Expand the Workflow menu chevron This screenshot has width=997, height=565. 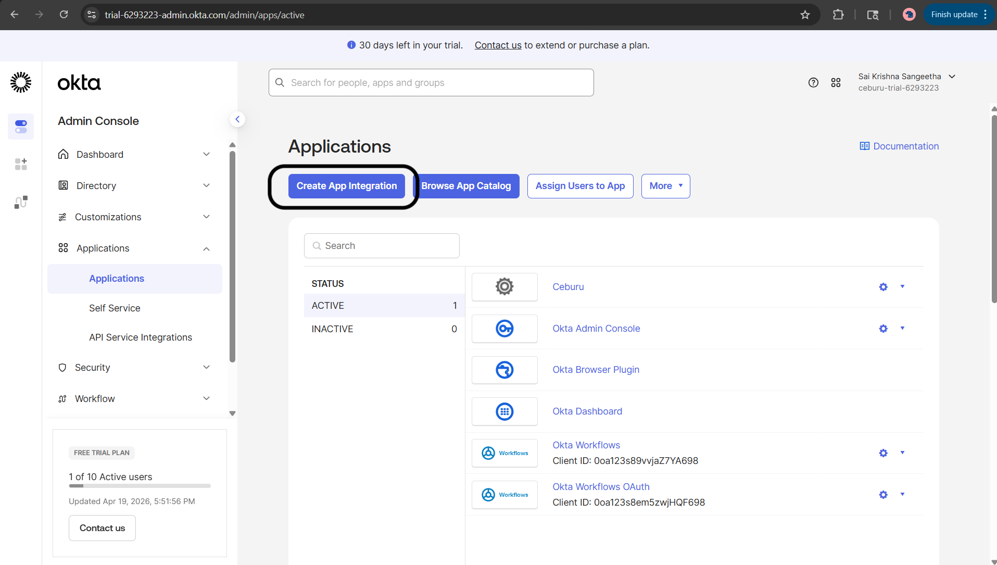click(x=206, y=398)
